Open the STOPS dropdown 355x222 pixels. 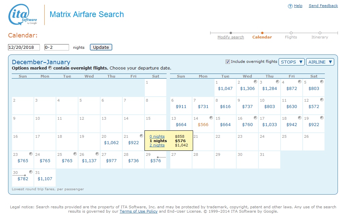click(292, 62)
